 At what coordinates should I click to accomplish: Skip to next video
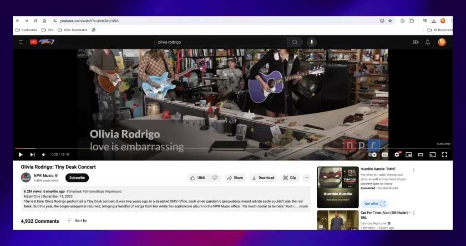(32, 155)
